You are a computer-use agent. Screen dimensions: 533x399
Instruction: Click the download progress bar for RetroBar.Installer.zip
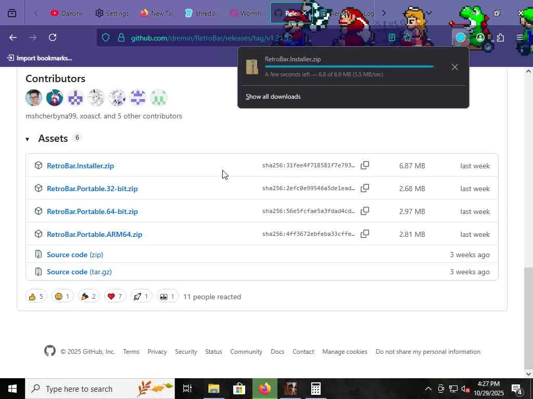pos(349,66)
